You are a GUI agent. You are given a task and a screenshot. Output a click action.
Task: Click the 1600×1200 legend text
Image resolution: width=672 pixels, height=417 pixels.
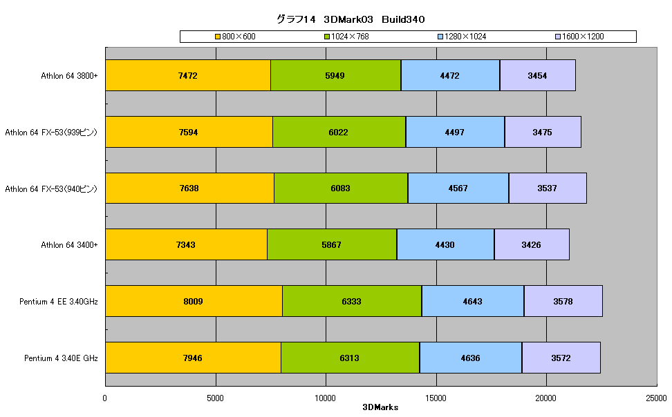[583, 37]
